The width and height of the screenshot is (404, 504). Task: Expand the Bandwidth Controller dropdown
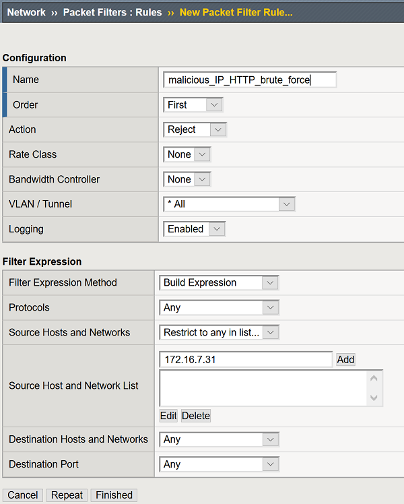pyautogui.click(x=187, y=180)
